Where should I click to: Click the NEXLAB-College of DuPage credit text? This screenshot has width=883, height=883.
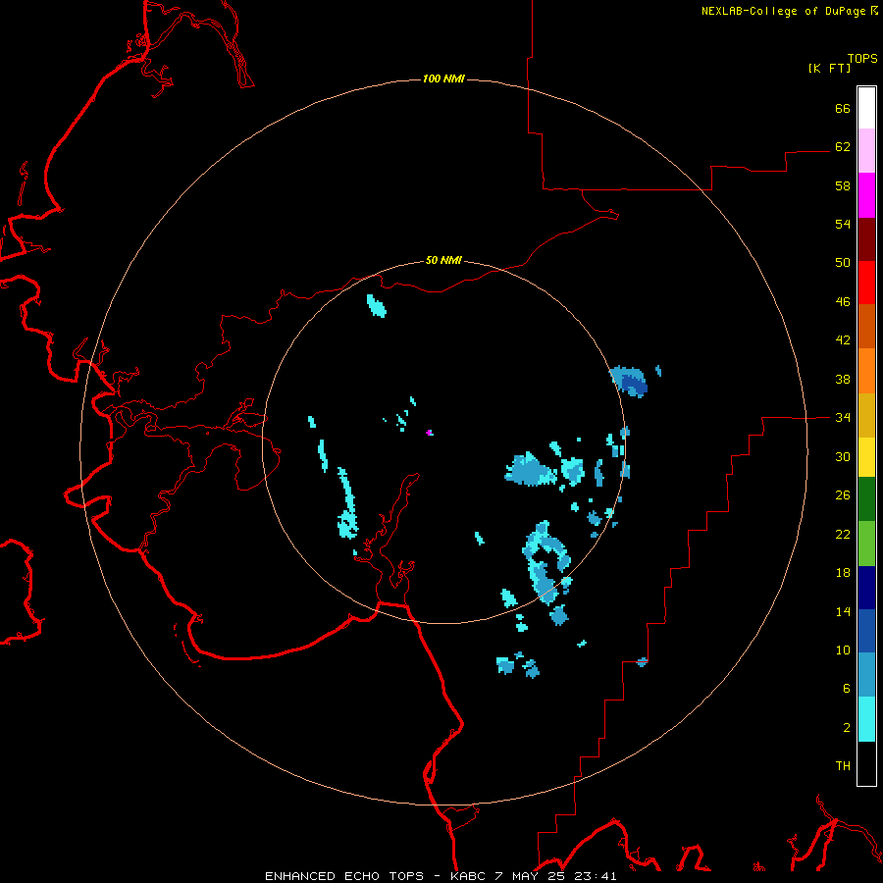pos(783,11)
